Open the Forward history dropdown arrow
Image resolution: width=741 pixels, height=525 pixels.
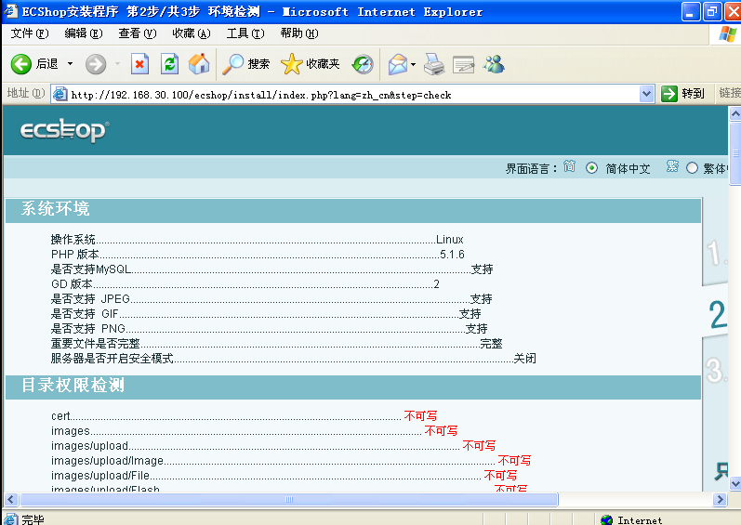[117, 64]
